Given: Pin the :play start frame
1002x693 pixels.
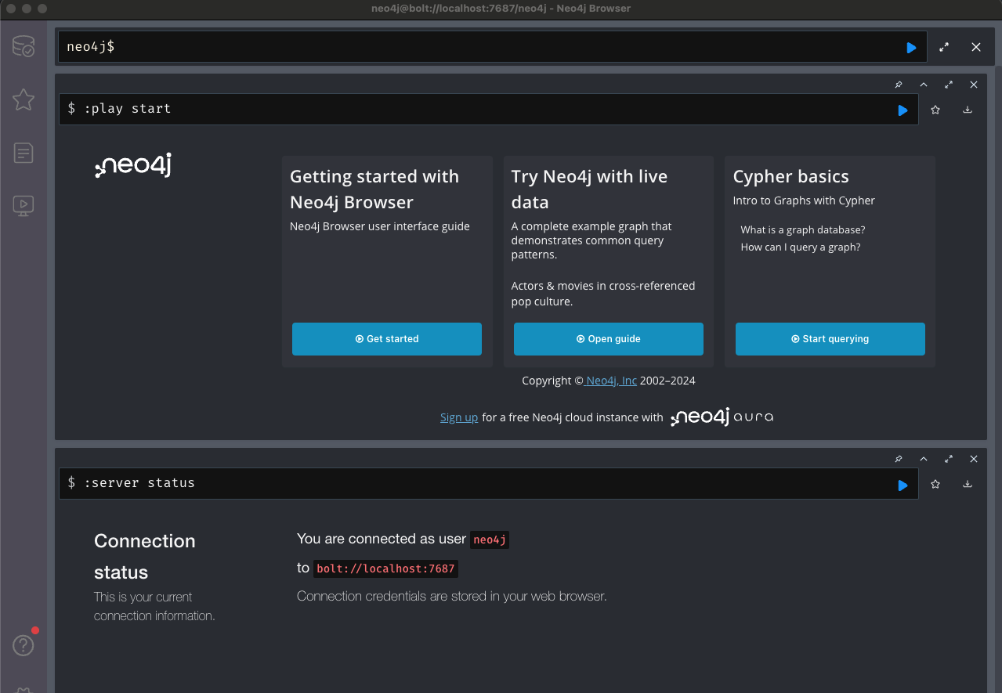Looking at the screenshot, I should [899, 85].
